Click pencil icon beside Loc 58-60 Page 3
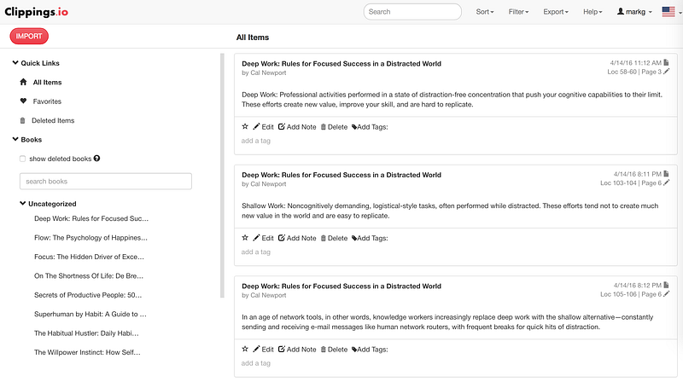The image size is (683, 382). pyautogui.click(x=667, y=72)
